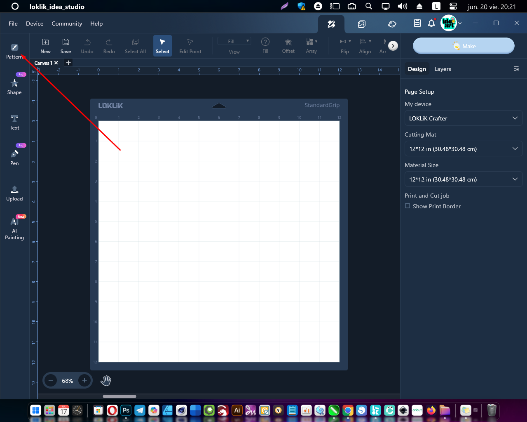
Task: Open Illustrator from the dock
Action: click(237, 410)
